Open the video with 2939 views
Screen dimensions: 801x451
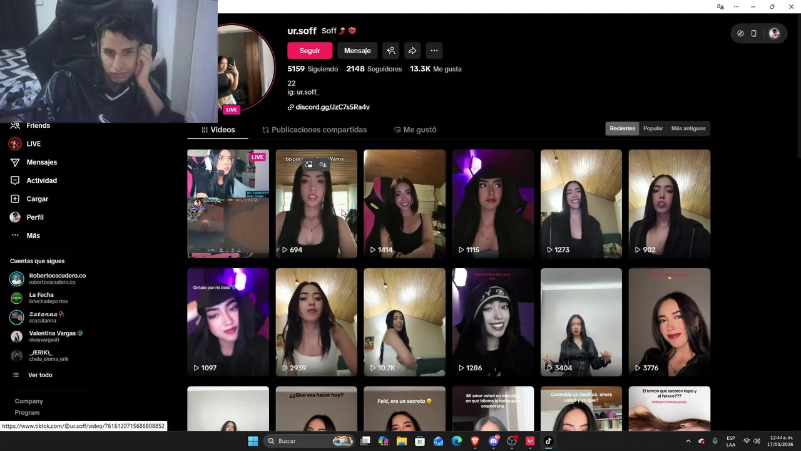point(317,322)
